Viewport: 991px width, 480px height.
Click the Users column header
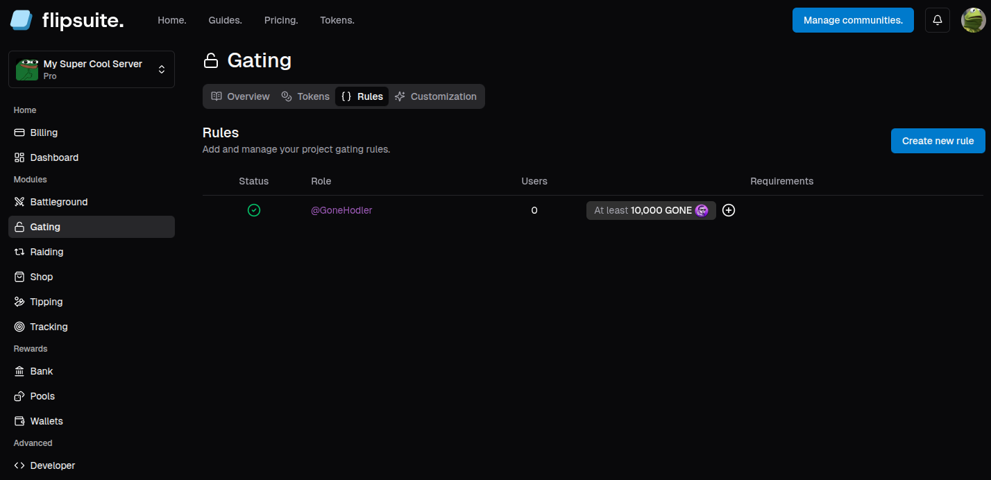click(534, 181)
